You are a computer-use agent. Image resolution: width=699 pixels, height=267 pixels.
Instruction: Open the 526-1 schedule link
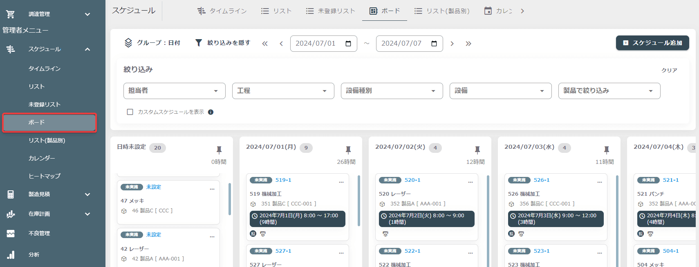tap(542, 180)
